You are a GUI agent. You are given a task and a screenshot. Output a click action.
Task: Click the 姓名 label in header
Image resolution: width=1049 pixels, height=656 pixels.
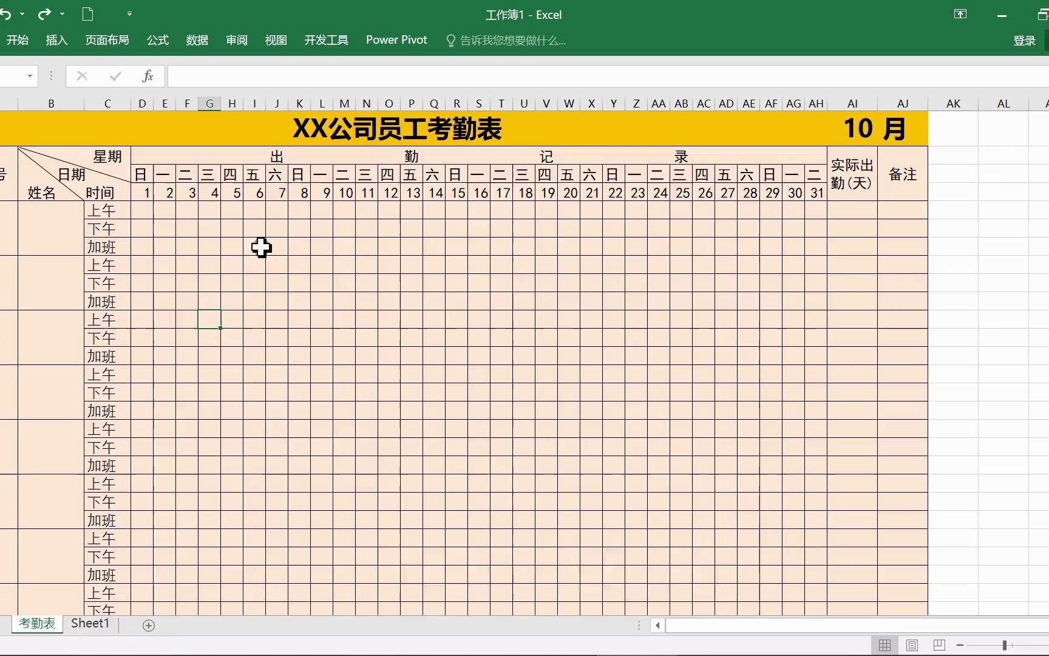click(x=41, y=193)
